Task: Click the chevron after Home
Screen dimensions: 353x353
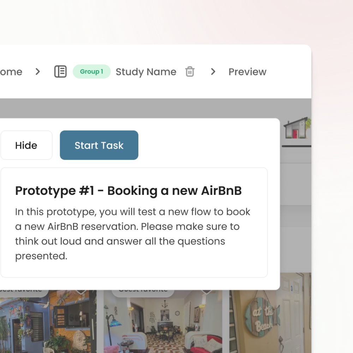Action: (x=38, y=72)
